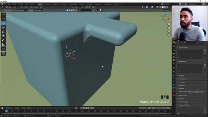Open Tool properties tab

coord(174,46)
